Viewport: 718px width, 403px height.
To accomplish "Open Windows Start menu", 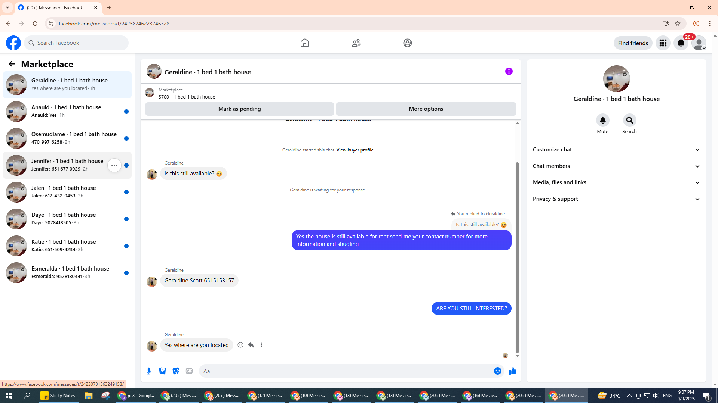I will [x=9, y=396].
